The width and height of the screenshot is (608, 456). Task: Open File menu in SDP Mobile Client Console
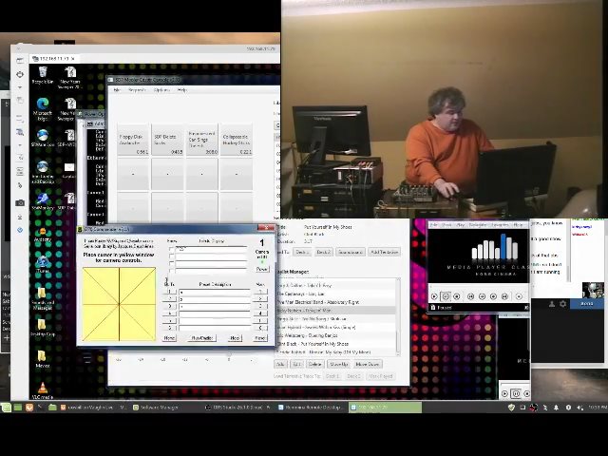[116, 90]
